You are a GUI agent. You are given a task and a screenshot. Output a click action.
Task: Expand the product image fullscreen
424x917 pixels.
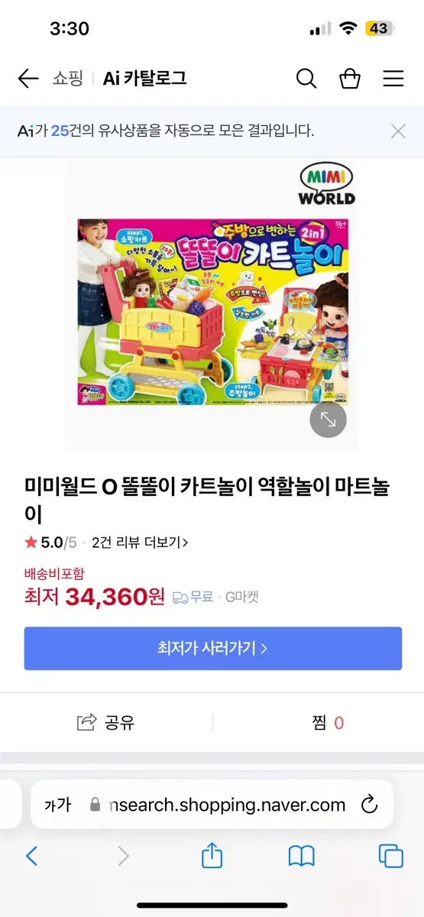pyautogui.click(x=328, y=419)
